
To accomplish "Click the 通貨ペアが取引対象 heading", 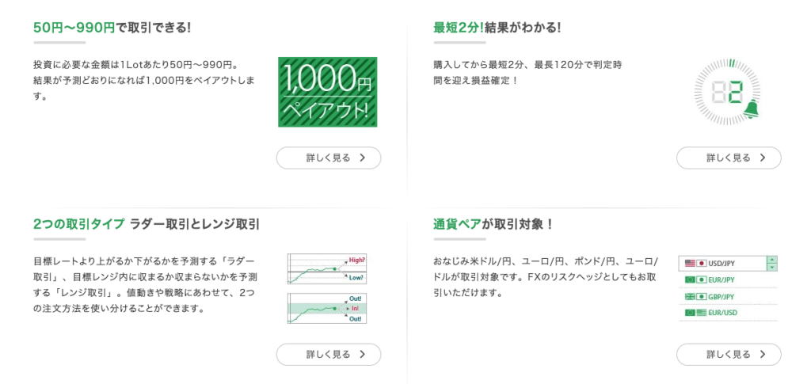I will click(x=493, y=224).
